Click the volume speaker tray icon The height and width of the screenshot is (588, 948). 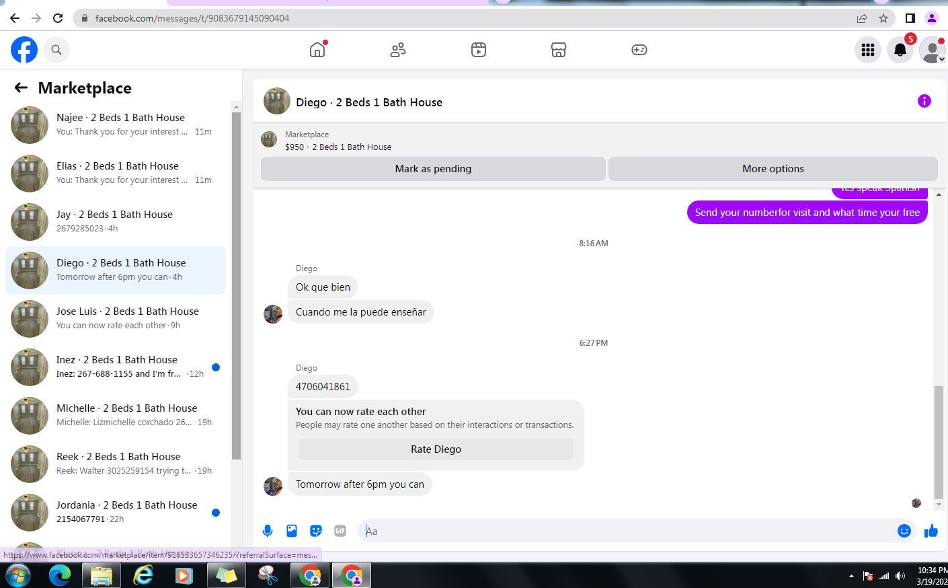click(900, 576)
